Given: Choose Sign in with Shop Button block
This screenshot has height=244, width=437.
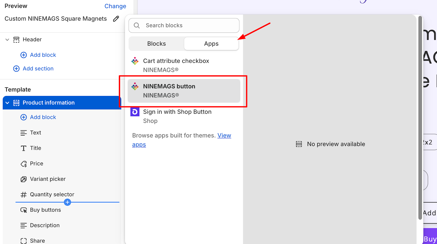Looking at the screenshot, I should tap(184, 116).
